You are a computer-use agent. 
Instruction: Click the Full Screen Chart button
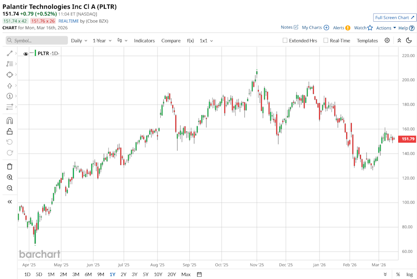(x=394, y=17)
